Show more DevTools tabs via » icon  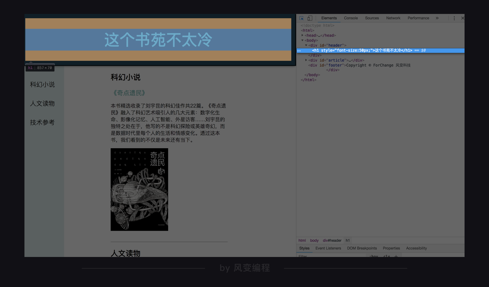[437, 18]
